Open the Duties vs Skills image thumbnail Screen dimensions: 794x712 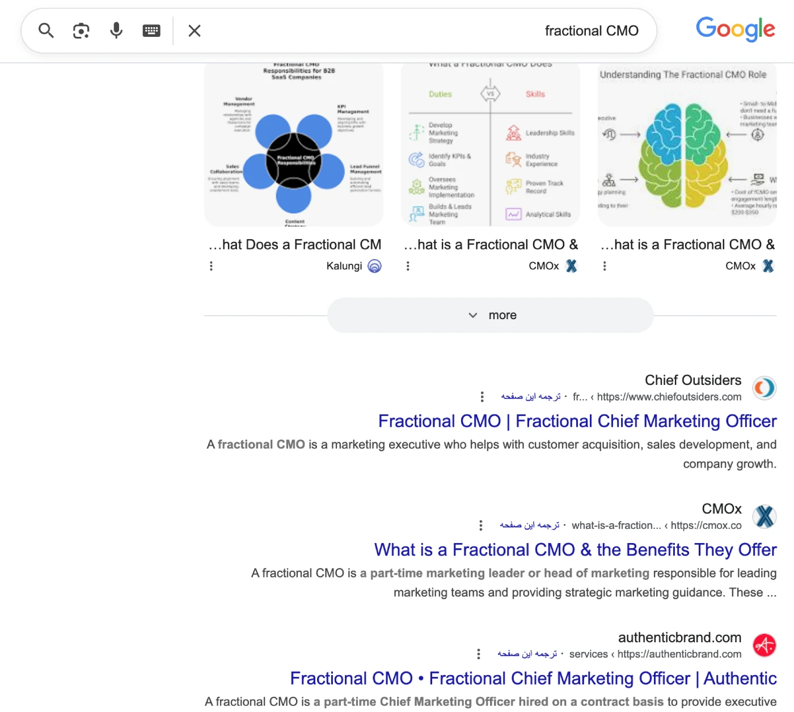click(491, 145)
